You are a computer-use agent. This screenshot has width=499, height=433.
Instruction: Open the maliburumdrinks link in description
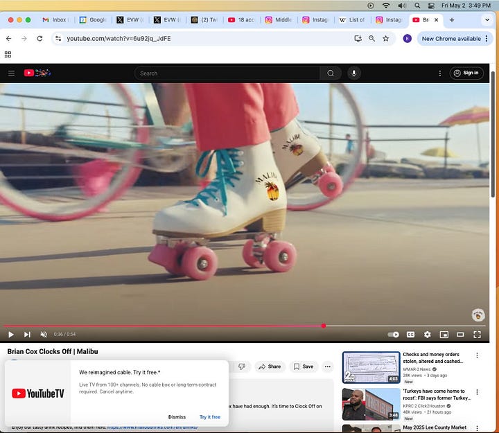pos(152,428)
